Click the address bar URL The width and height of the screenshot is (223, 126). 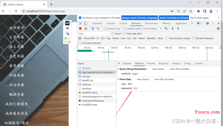46,11
